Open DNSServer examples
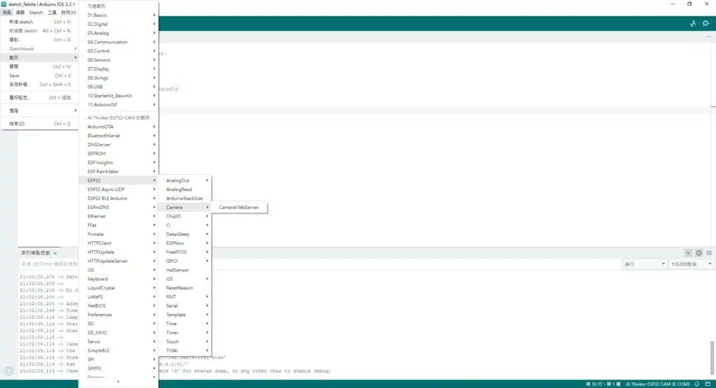 (119, 145)
